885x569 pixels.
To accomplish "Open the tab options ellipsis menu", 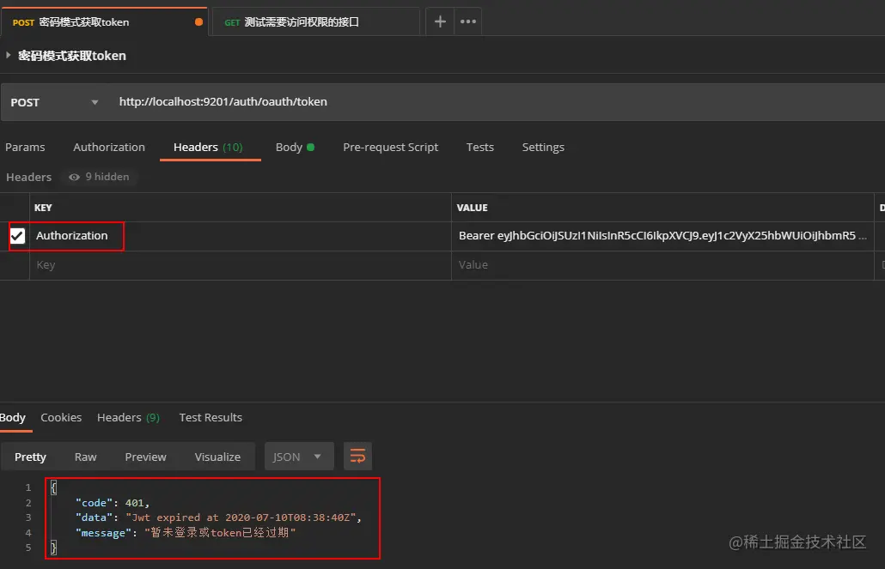I will tap(468, 21).
